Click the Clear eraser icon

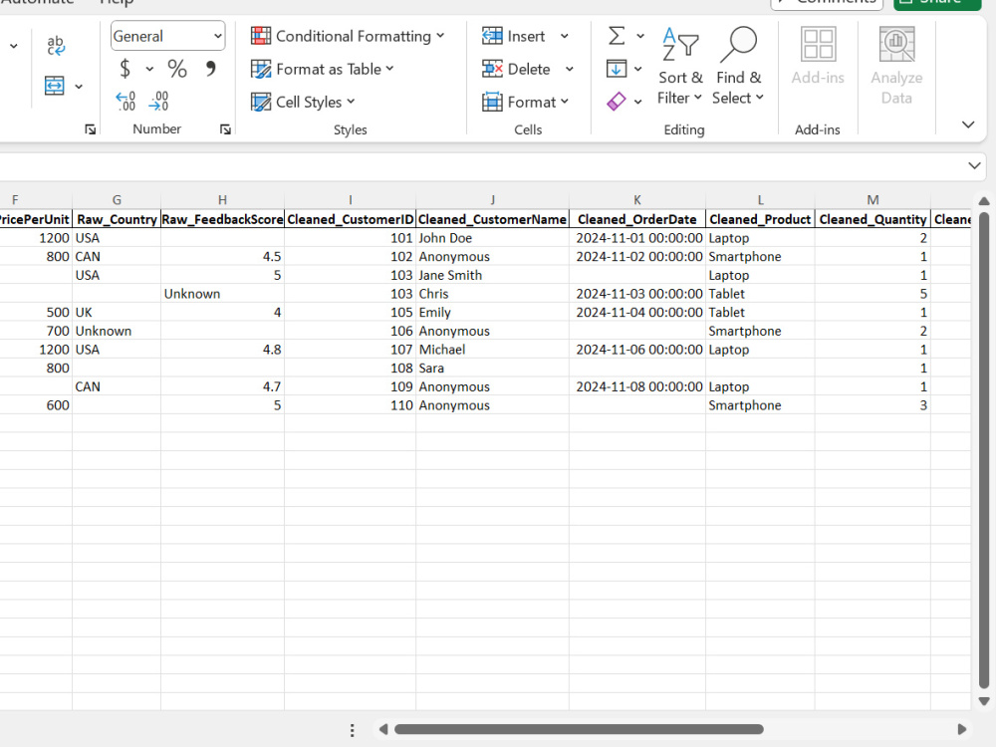[x=617, y=101]
